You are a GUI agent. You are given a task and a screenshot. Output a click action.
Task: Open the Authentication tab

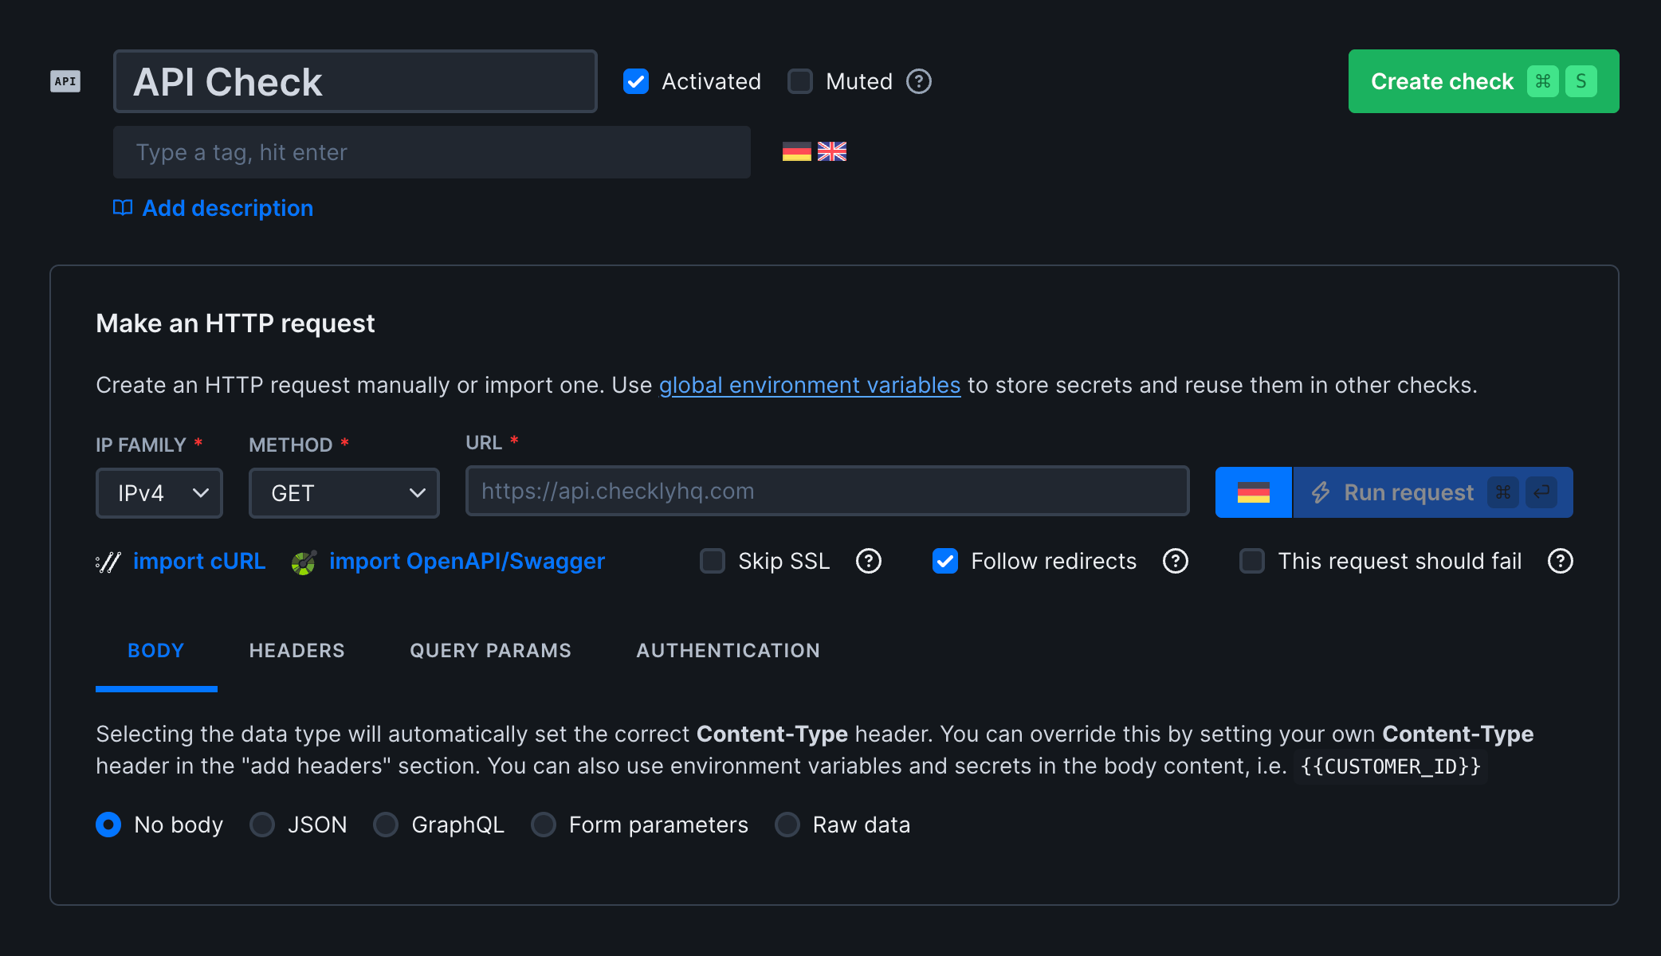point(728,651)
